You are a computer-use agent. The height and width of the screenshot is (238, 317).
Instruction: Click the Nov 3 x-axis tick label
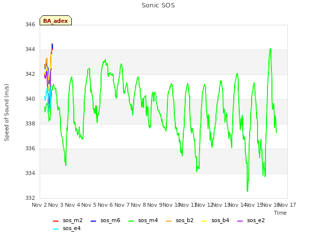(56, 205)
